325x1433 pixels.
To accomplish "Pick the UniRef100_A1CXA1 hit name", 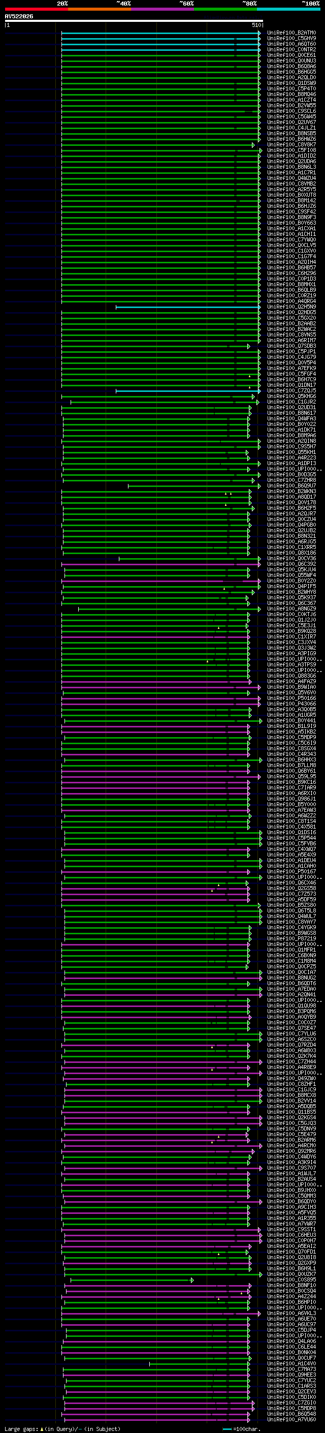I will pos(291,229).
